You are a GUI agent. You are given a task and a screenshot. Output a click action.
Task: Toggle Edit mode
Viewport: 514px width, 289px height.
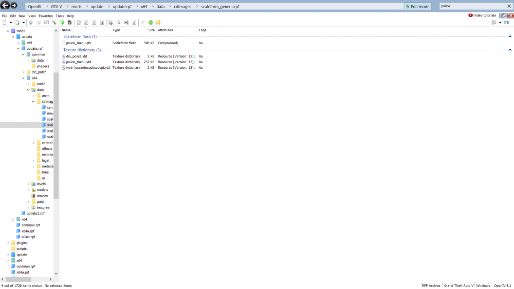point(417,6)
